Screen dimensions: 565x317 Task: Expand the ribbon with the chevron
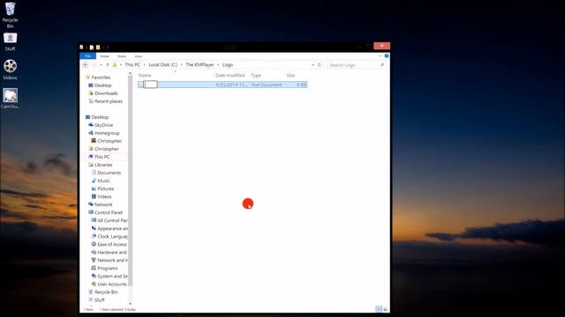380,56
